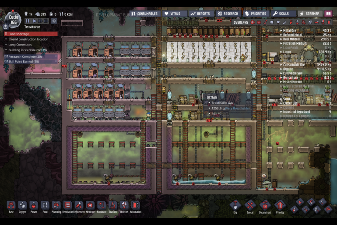
Task: Open the Power build category
Action: tap(34, 205)
